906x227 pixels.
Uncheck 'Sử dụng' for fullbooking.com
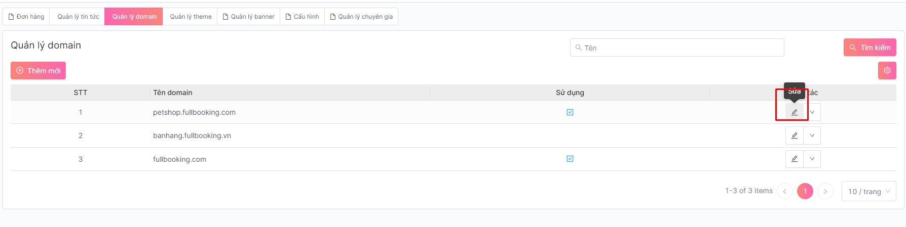point(570,159)
